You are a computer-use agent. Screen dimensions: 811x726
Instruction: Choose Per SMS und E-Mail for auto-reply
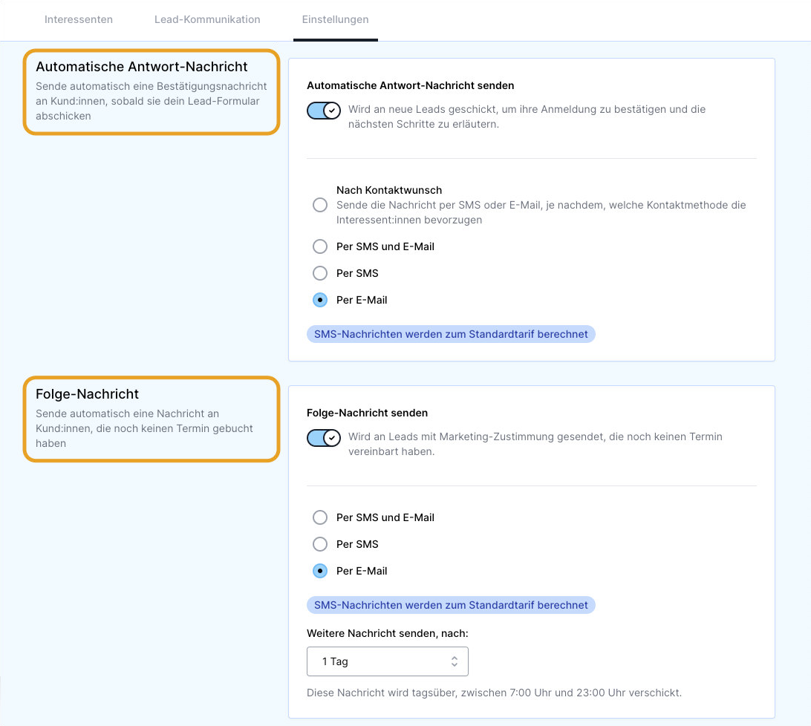tap(320, 246)
